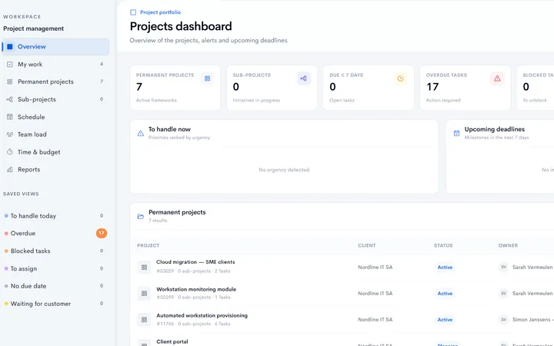This screenshot has width=554, height=346.
Task: Open the Permanent projects summary card
Action: 175,88
